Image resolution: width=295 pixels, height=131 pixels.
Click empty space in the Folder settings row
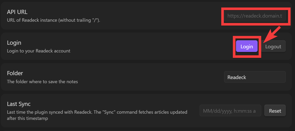[x=150, y=77]
